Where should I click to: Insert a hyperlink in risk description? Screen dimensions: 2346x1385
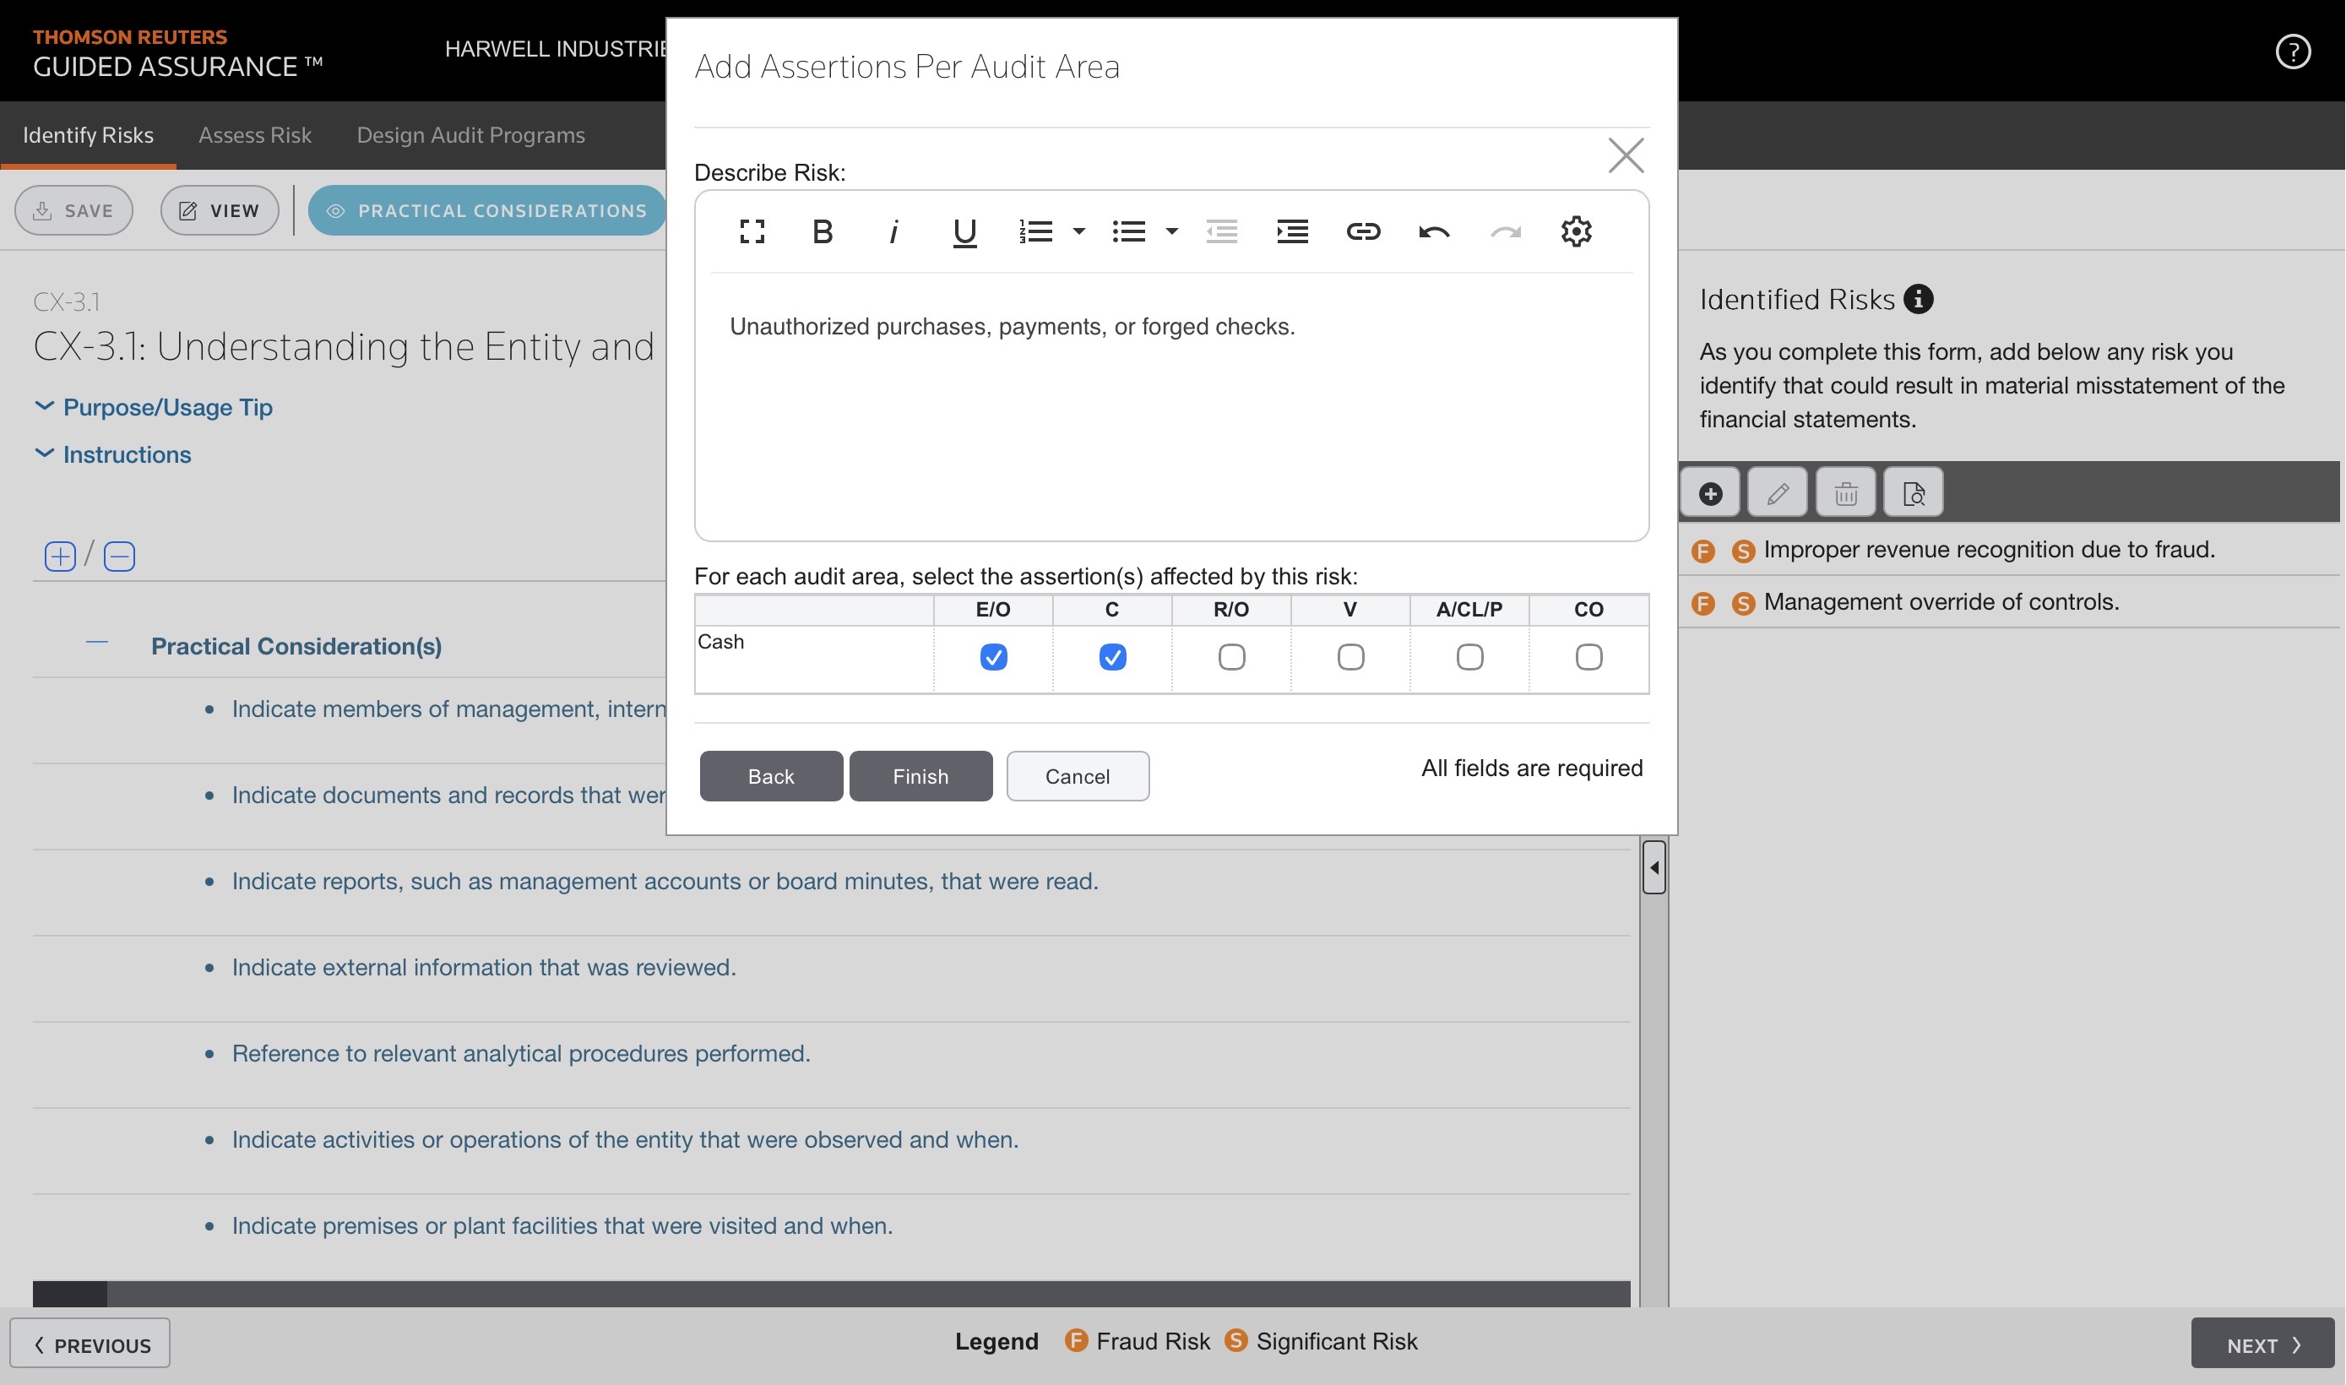1362,231
